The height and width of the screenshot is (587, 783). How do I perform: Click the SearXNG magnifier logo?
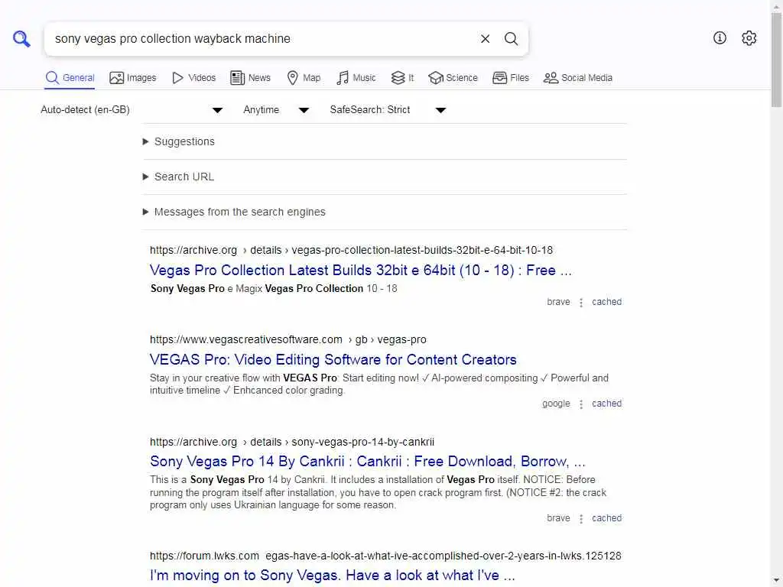click(21, 38)
